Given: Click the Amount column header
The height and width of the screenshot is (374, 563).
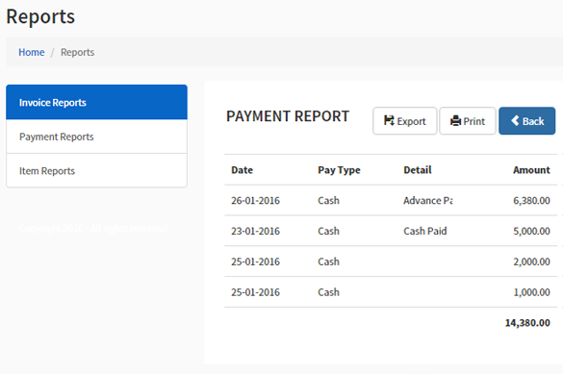Looking at the screenshot, I should (x=531, y=170).
